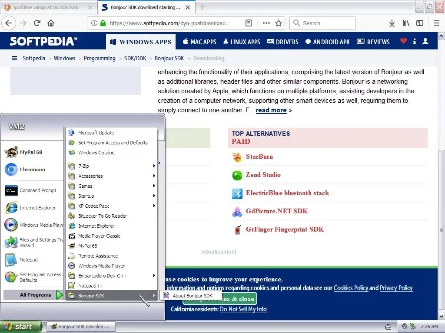Image resolution: width=445 pixels, height=333 pixels.
Task: Open page actions three-dots icon
Action: point(266,23)
